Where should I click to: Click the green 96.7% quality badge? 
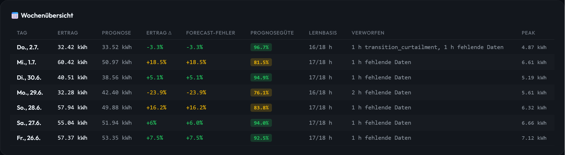tap(261, 47)
